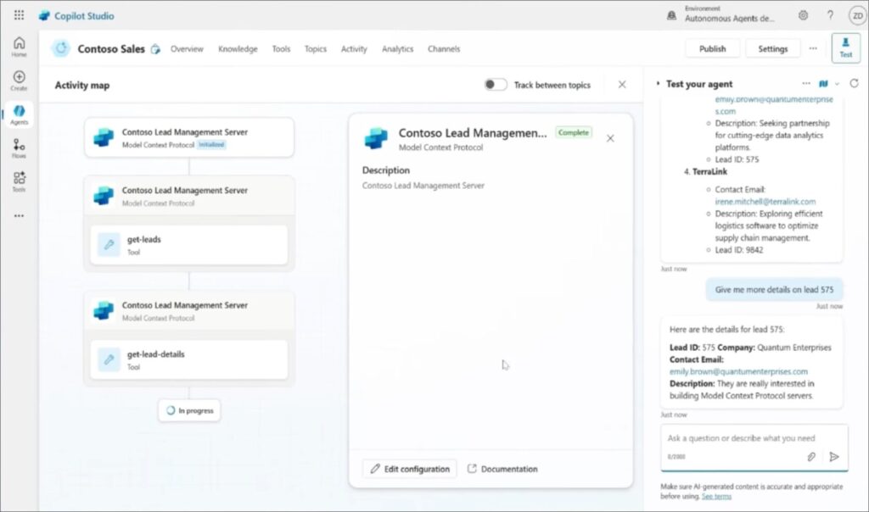
Task: Click the In progress status indicator
Action: 189,411
